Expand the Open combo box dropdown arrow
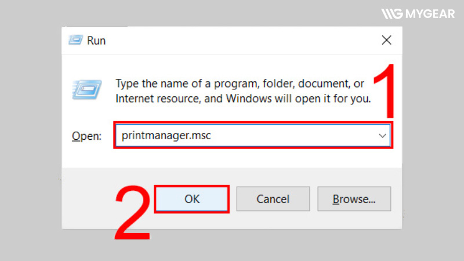 coord(382,136)
